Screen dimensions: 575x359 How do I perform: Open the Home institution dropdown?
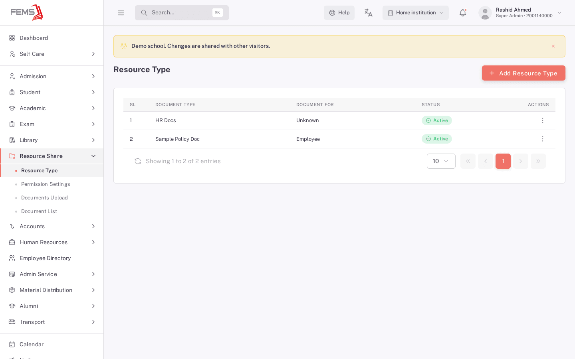tap(416, 13)
